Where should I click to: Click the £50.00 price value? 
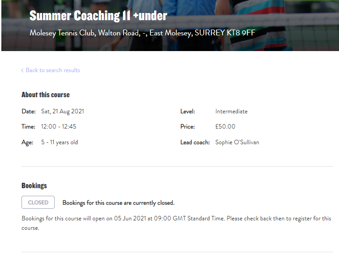click(x=225, y=127)
